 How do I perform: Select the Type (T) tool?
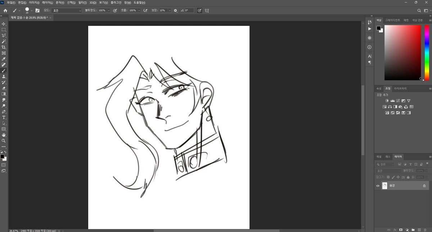click(4, 117)
